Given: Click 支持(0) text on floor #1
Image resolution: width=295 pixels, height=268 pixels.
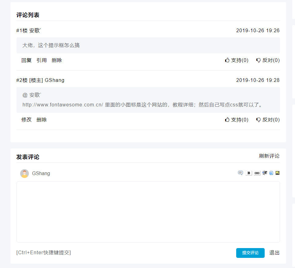Looking at the screenshot, I should (x=240, y=60).
